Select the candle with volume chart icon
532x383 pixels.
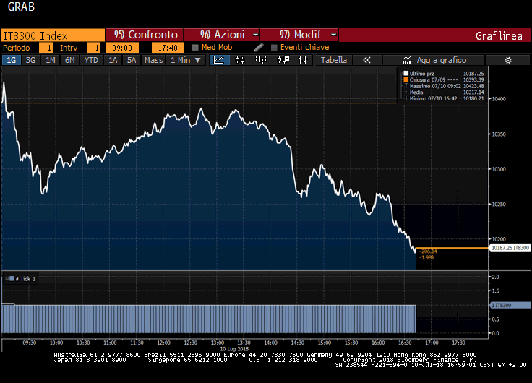(283, 60)
